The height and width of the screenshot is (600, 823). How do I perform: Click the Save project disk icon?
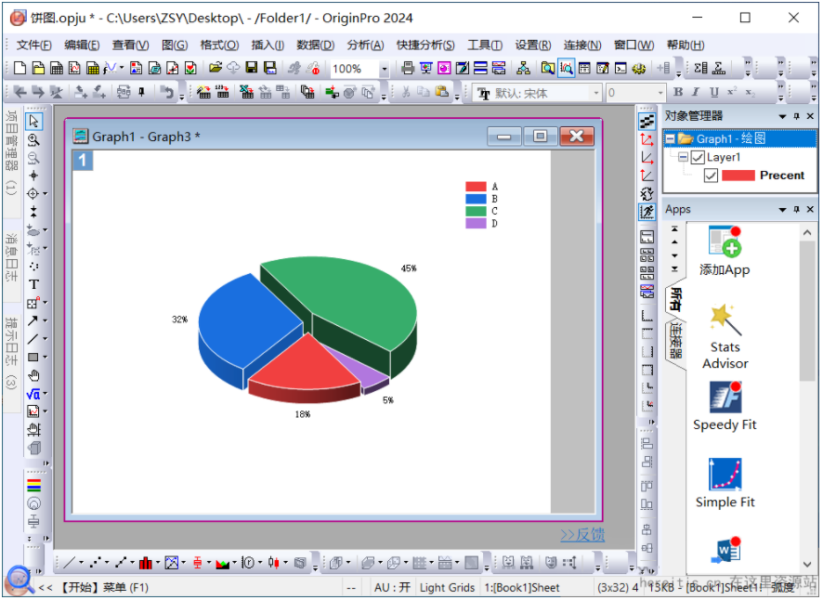click(252, 68)
